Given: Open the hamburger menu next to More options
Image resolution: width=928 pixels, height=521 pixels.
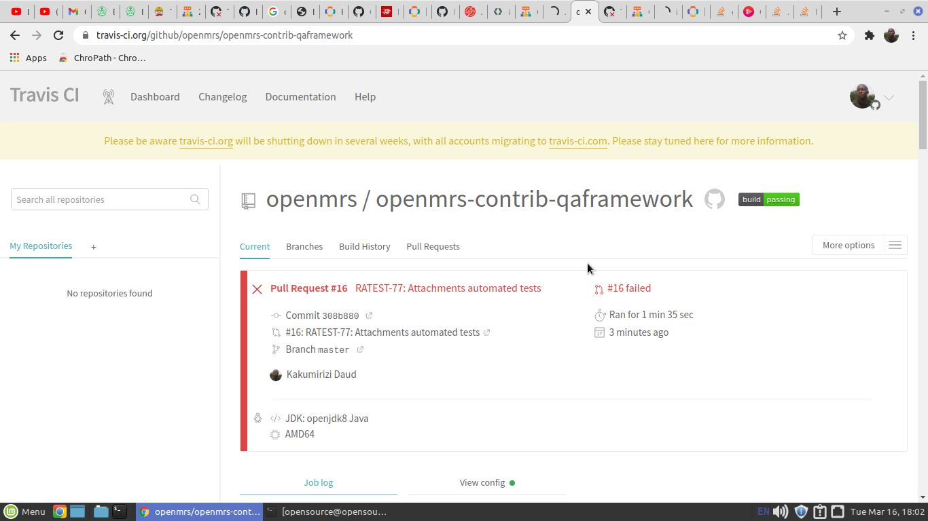Looking at the screenshot, I should tap(895, 245).
